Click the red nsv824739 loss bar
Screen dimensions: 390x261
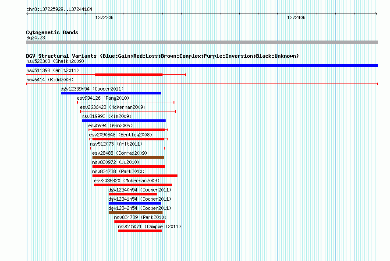coord(140,222)
